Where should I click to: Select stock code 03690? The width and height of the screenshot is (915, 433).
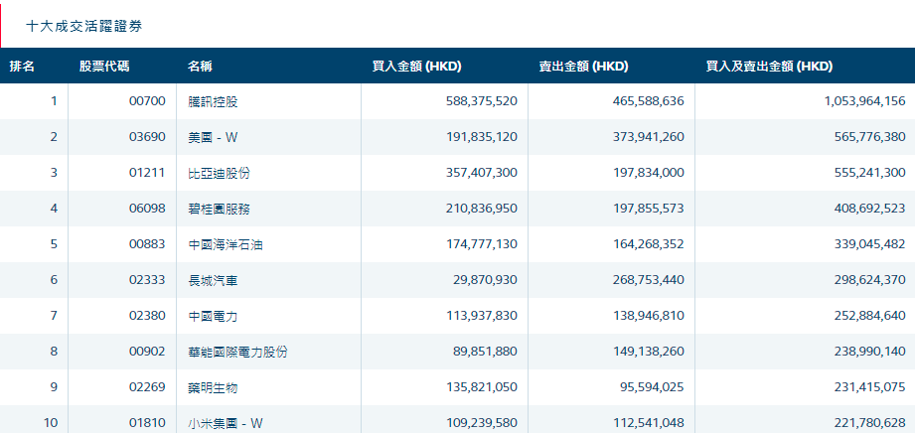pyautogui.click(x=147, y=137)
